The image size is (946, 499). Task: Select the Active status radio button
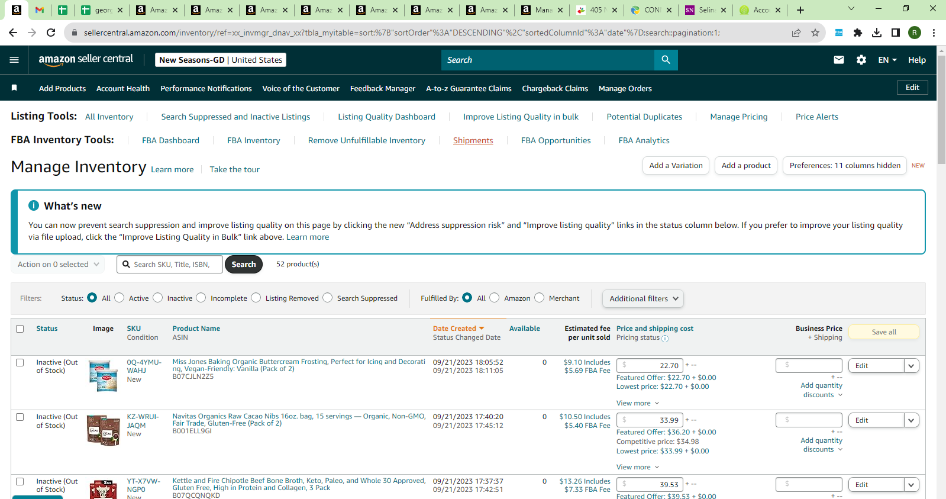pos(120,298)
